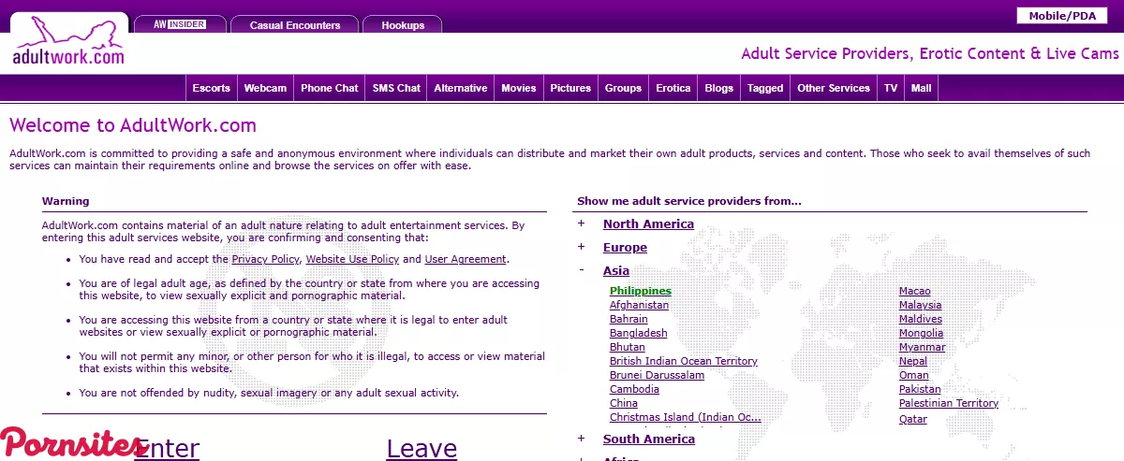Expand the North America region list
Viewport: 1124px width, 461px height.
click(x=581, y=223)
